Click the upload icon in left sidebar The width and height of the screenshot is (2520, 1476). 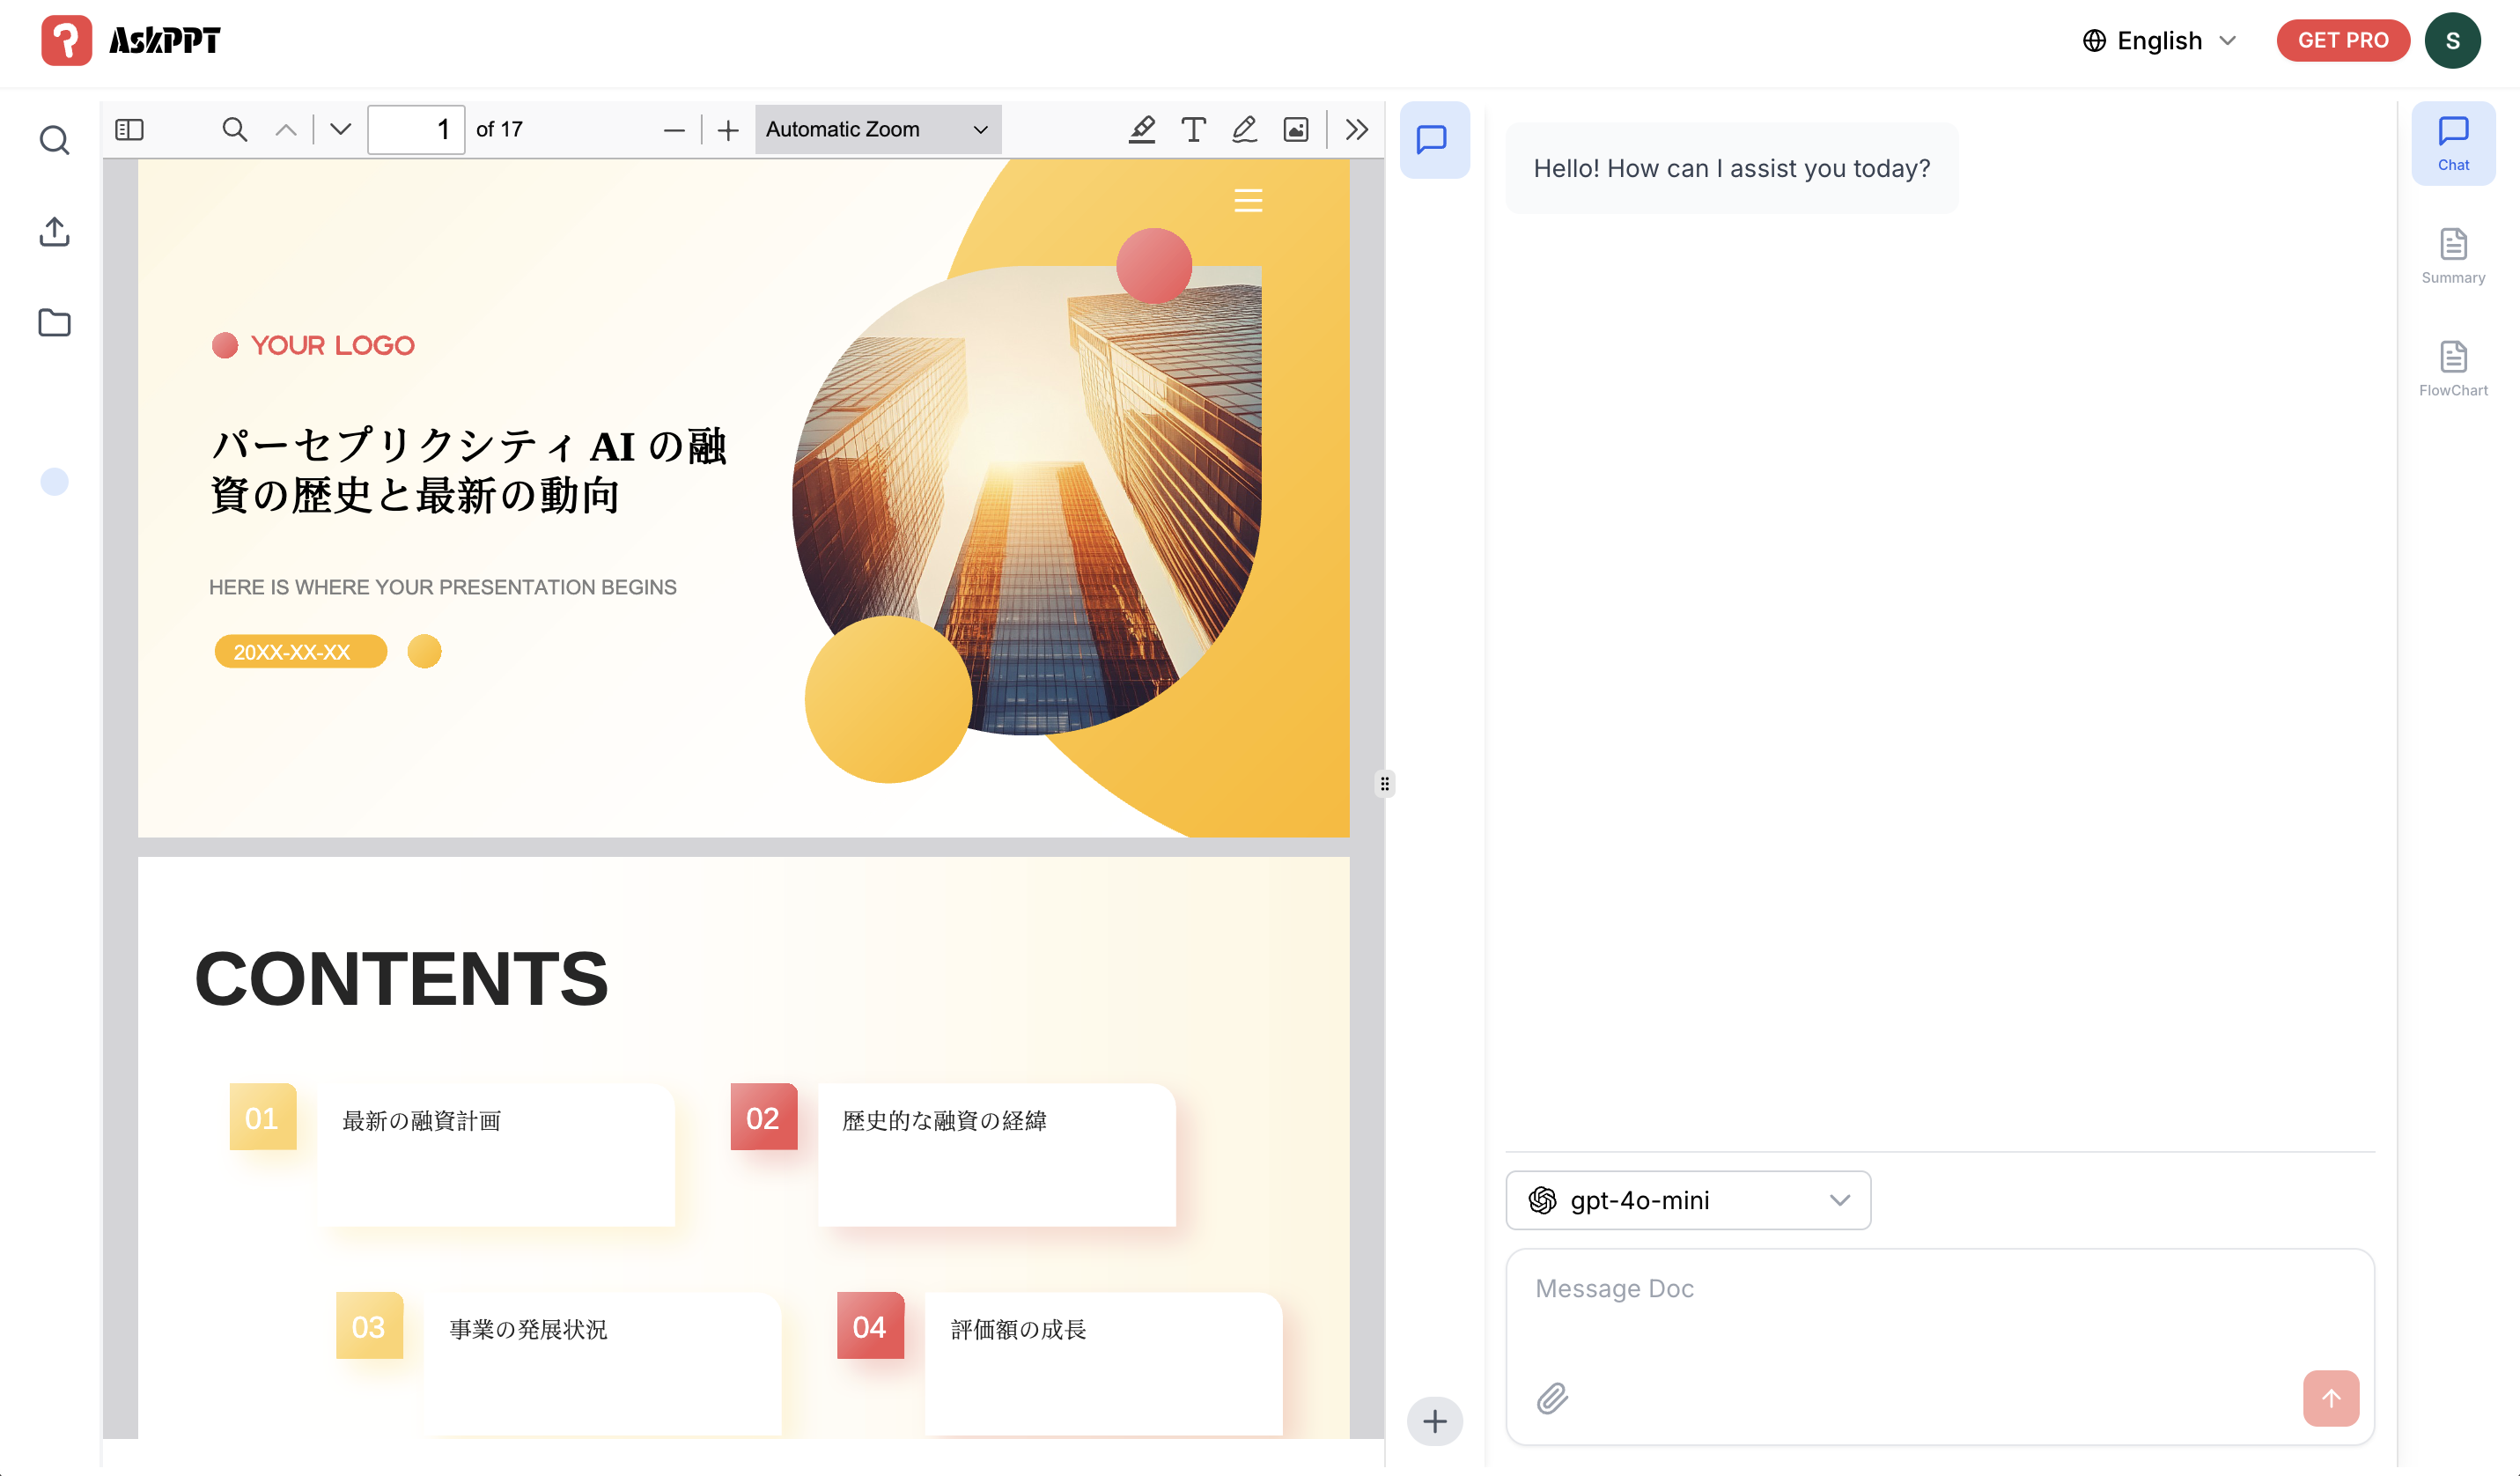click(54, 232)
